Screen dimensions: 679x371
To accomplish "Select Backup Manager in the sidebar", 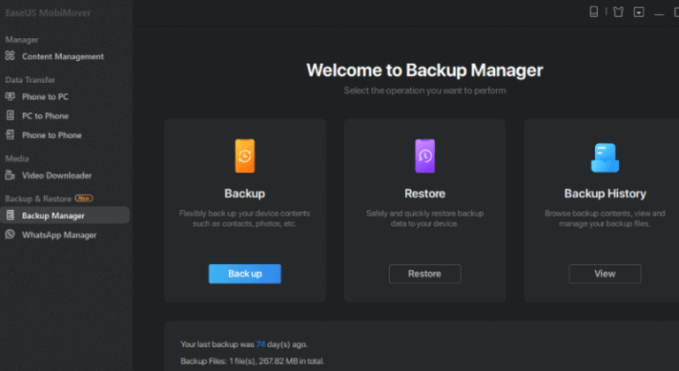I will click(x=65, y=216).
